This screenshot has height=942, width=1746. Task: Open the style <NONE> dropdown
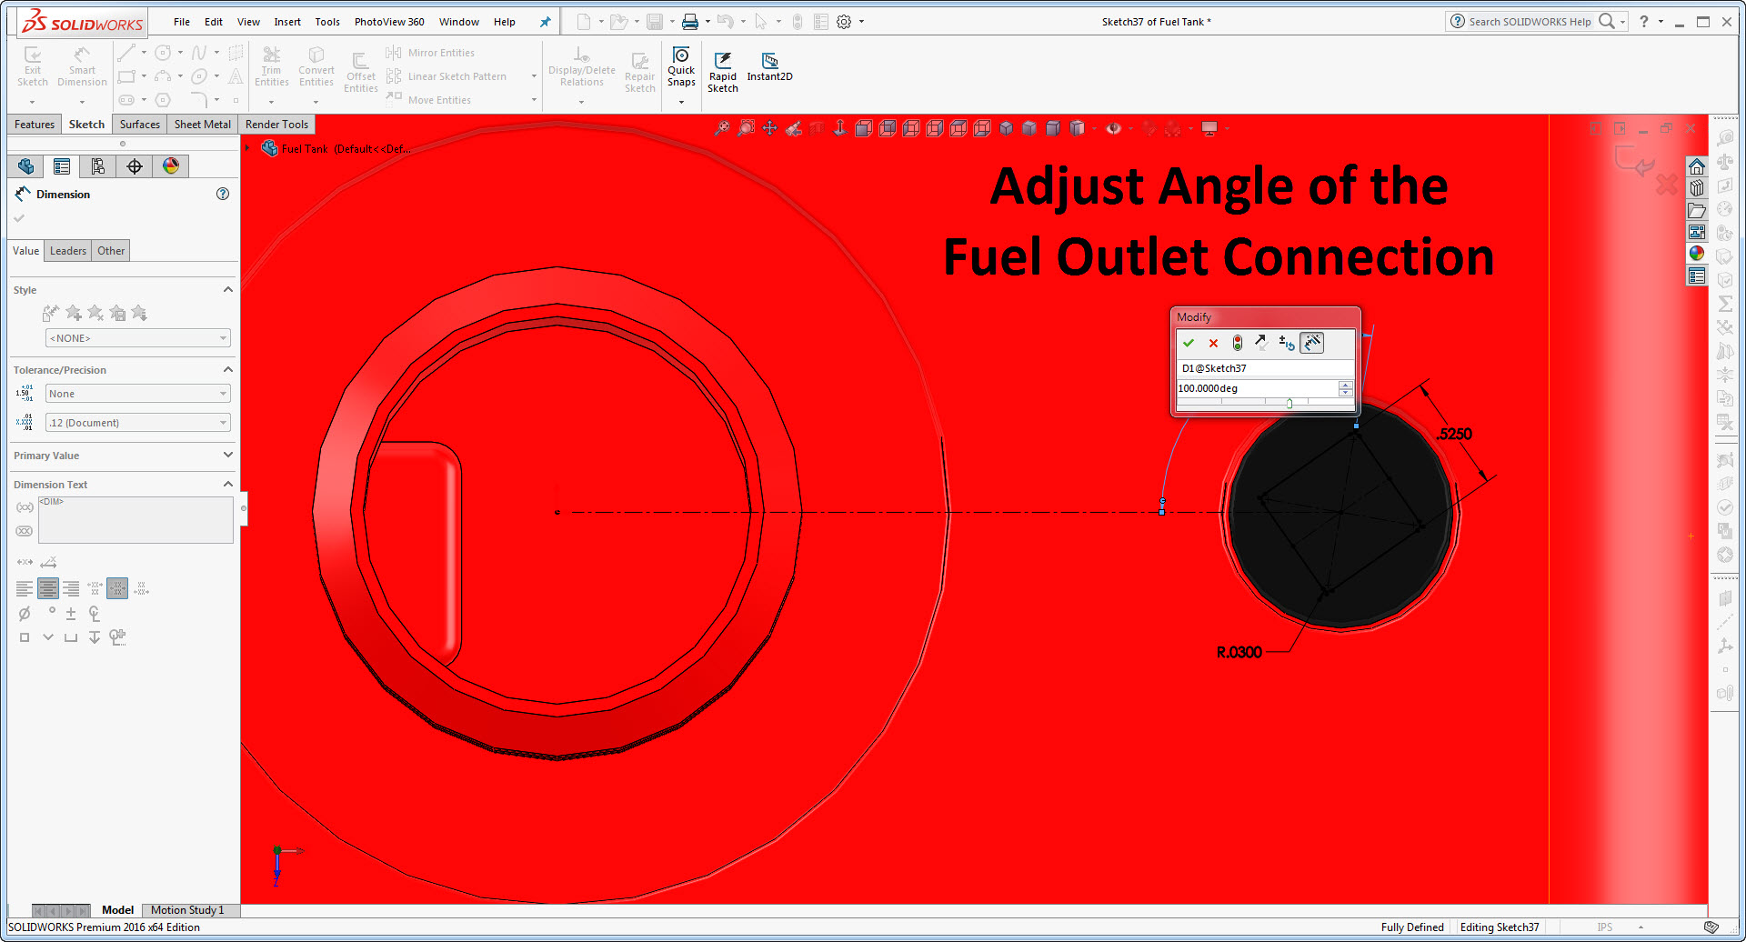click(x=138, y=338)
